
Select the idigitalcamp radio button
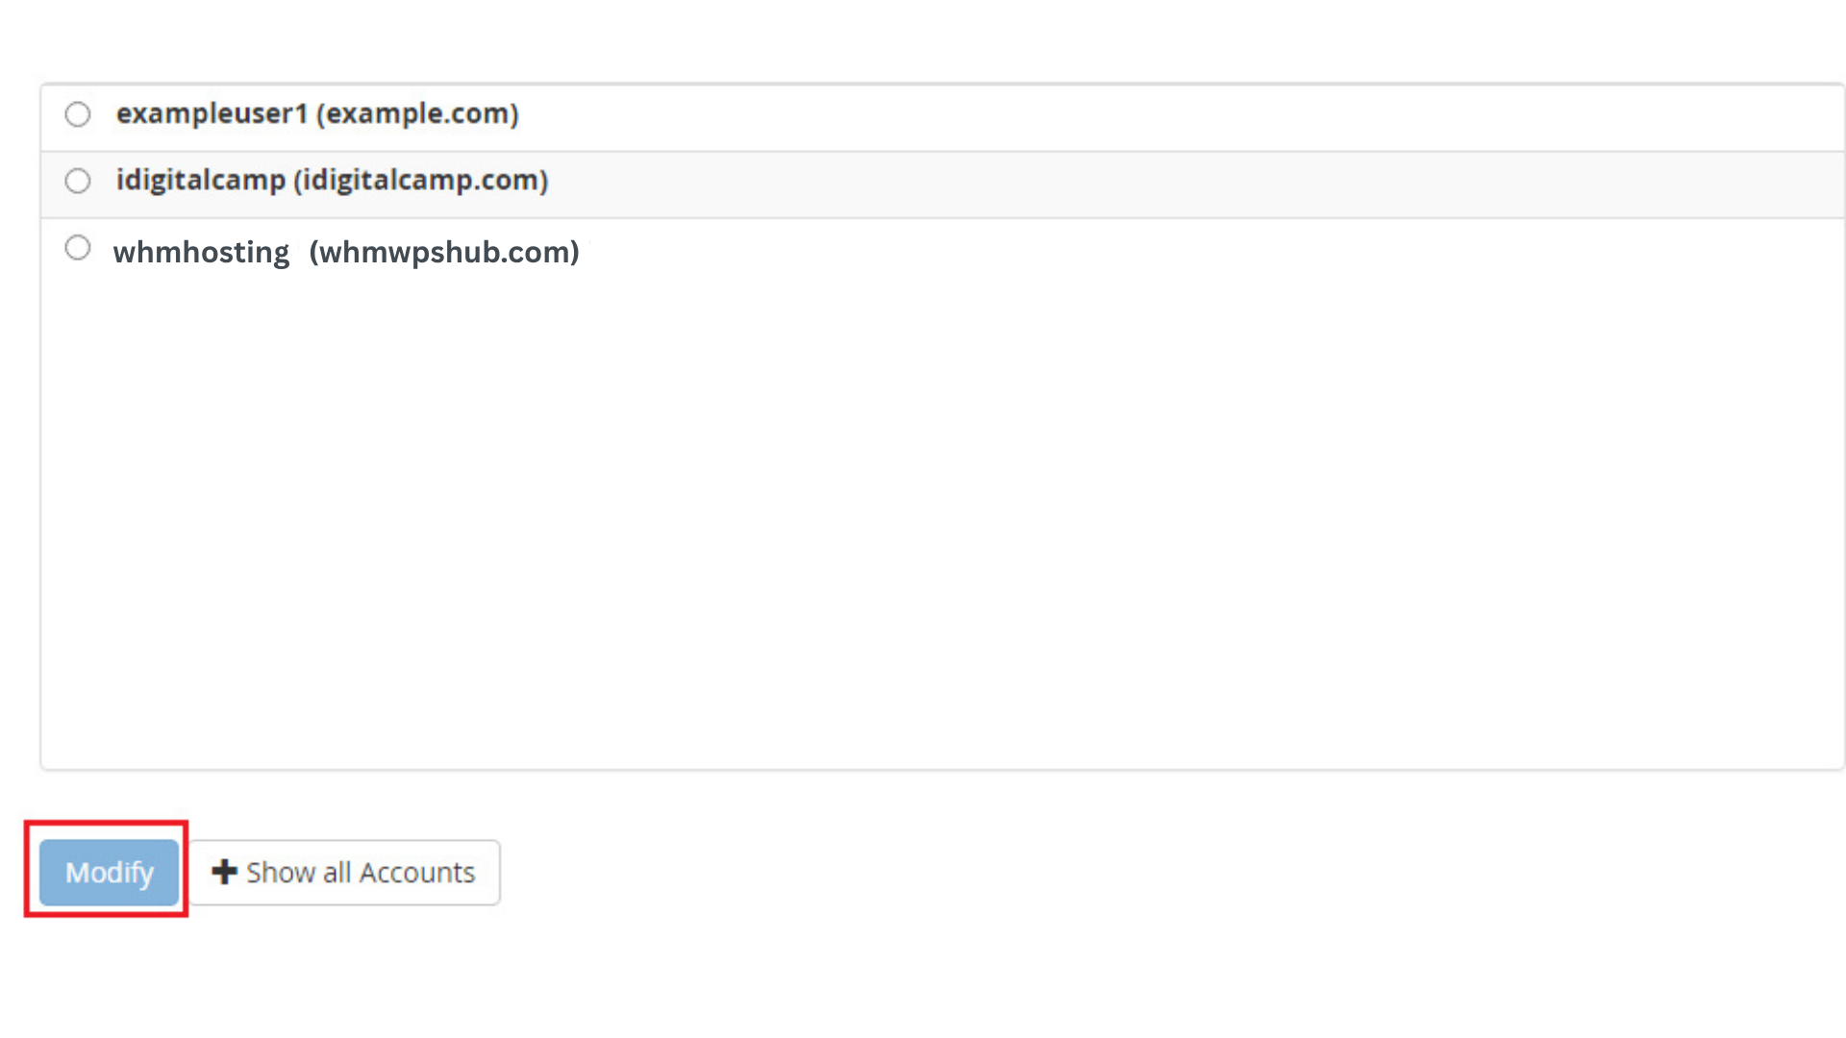pyautogui.click(x=78, y=181)
